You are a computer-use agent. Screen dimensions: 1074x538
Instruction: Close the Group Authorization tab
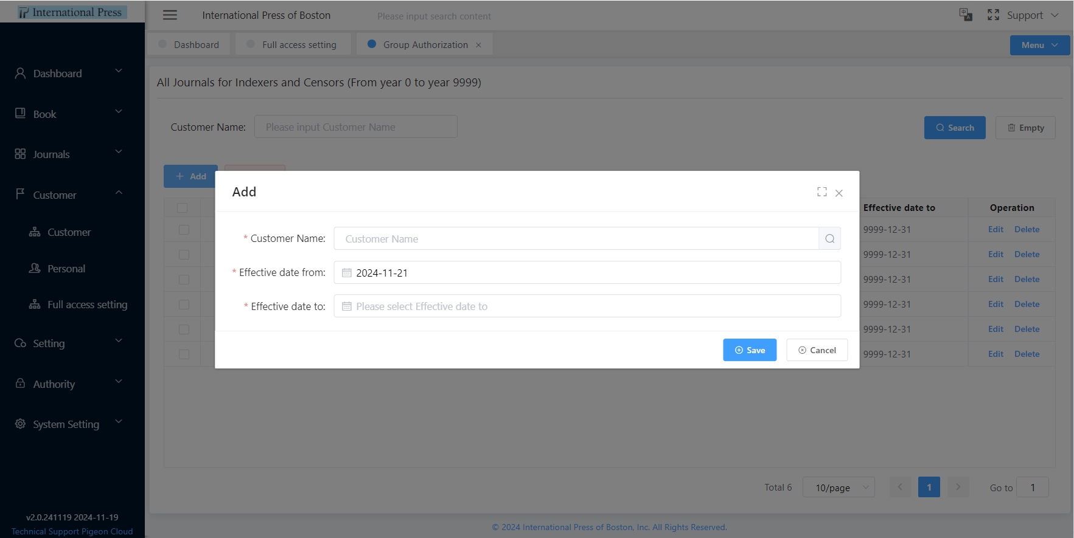(x=478, y=45)
